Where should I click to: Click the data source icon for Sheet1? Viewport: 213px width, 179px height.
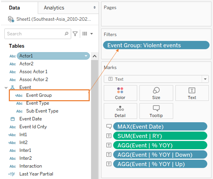click(11, 19)
